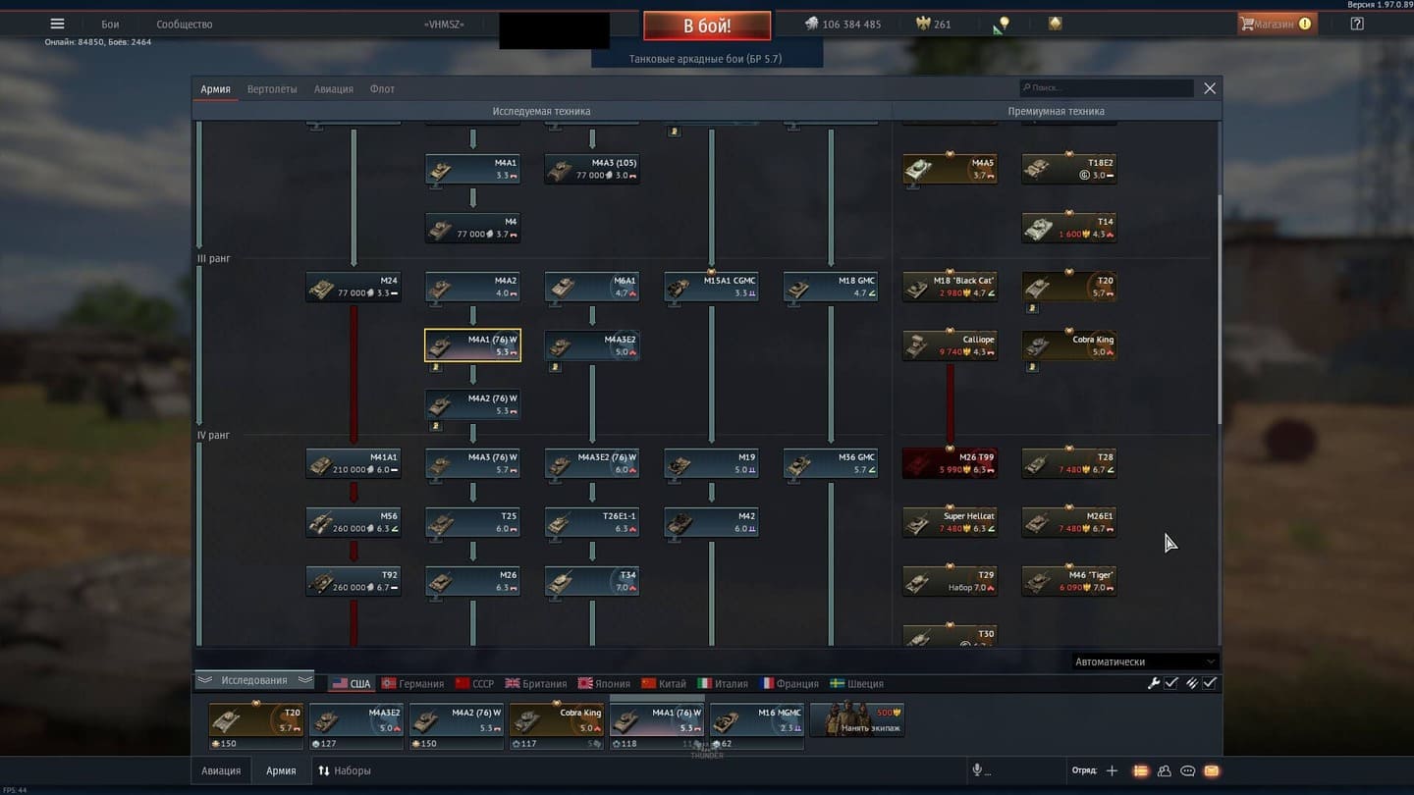Open the Автоматически dropdown
Image resolution: width=1414 pixels, height=795 pixels.
click(1145, 662)
